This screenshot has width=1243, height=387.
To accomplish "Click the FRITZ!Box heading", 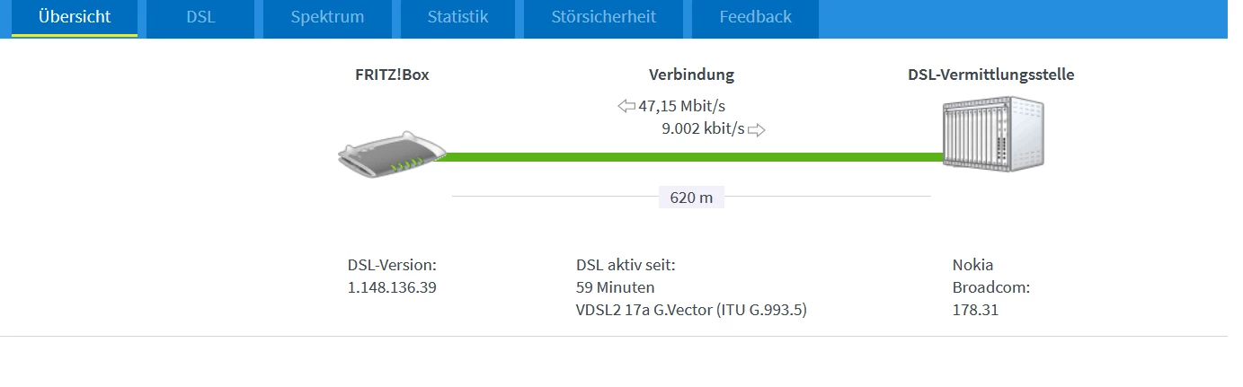I will click(x=392, y=75).
